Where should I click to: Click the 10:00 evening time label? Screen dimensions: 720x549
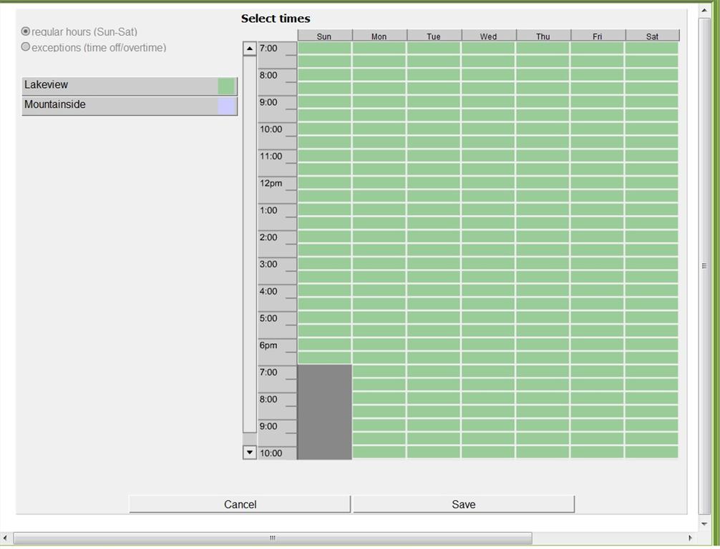(x=271, y=453)
